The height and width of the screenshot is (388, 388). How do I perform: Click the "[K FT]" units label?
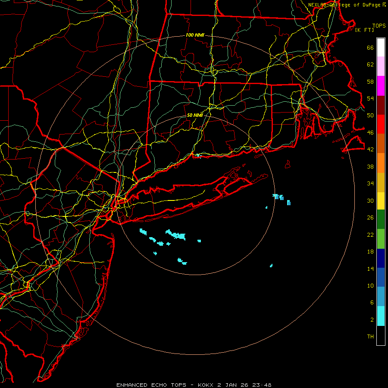364,30
